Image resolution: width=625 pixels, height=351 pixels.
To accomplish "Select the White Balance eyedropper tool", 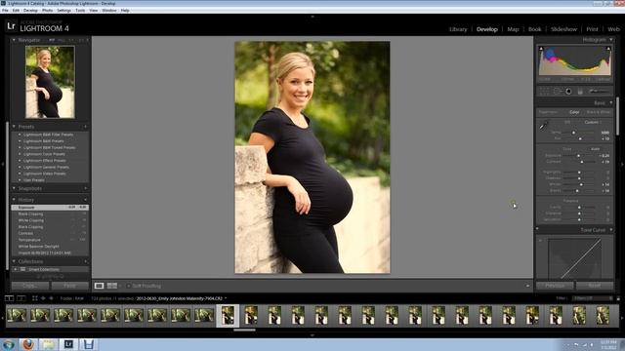I will pos(544,126).
